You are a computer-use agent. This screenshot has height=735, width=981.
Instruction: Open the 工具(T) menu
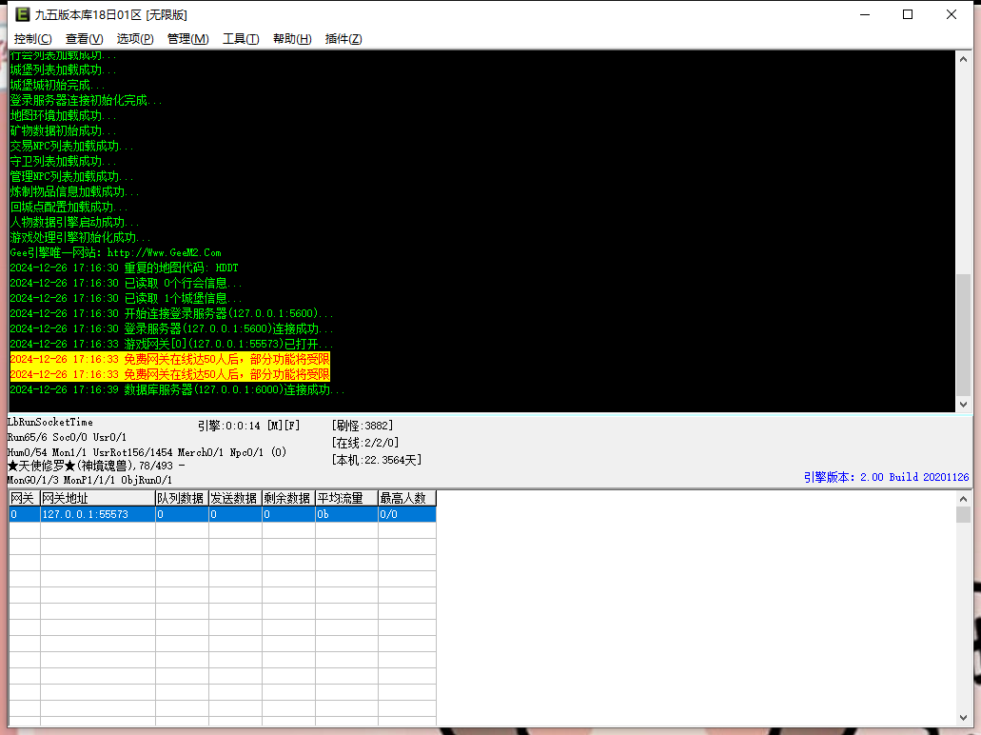click(241, 39)
